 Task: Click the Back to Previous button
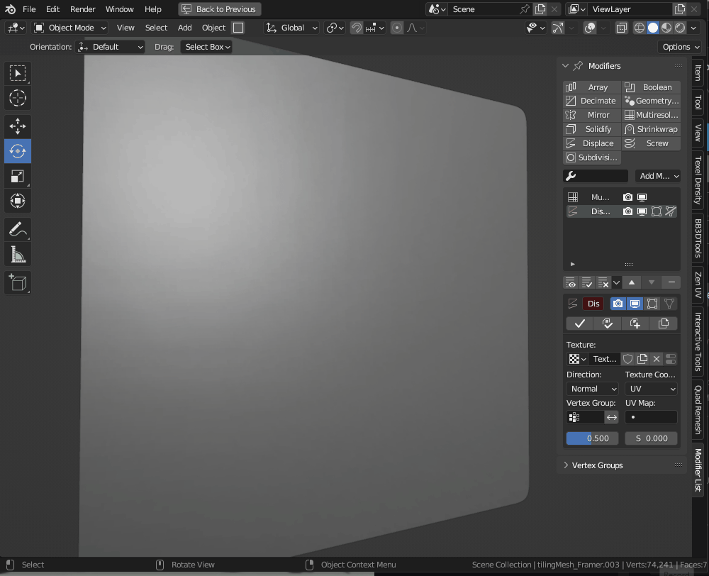[219, 9]
